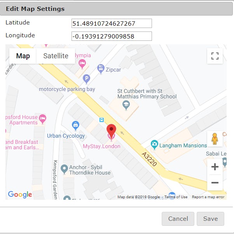Click Urban Cycology text label
The height and width of the screenshot is (234, 234).
(66, 136)
